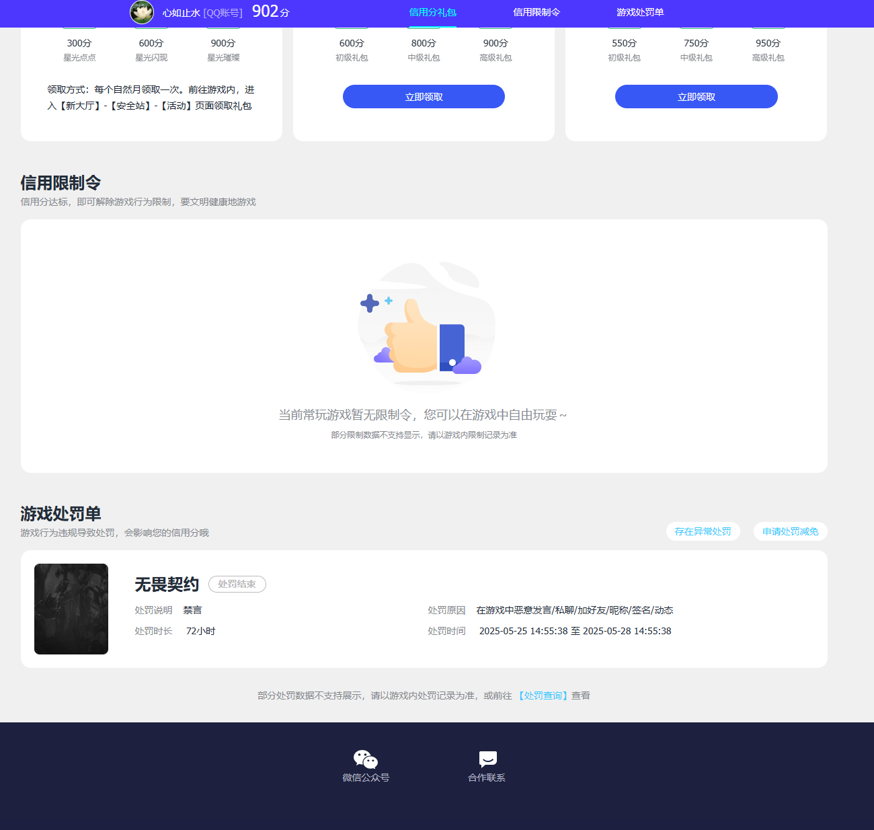Click the 当前常玩游戏暂无限制令 message
Image resolution: width=874 pixels, height=830 pixels.
tap(424, 415)
